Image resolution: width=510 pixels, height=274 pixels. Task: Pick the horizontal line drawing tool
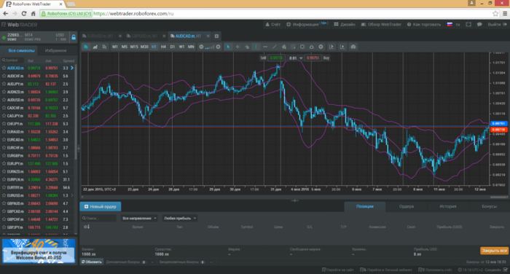click(265, 47)
